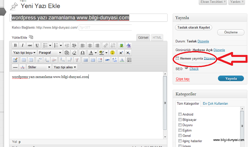
Task: Insert a bulleted list
Action: (x=46, y=45)
